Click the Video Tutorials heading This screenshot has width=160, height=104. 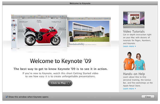(134, 31)
